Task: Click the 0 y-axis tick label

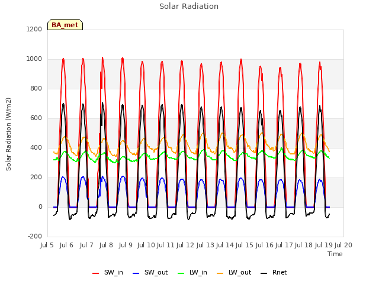Action: 40,206
